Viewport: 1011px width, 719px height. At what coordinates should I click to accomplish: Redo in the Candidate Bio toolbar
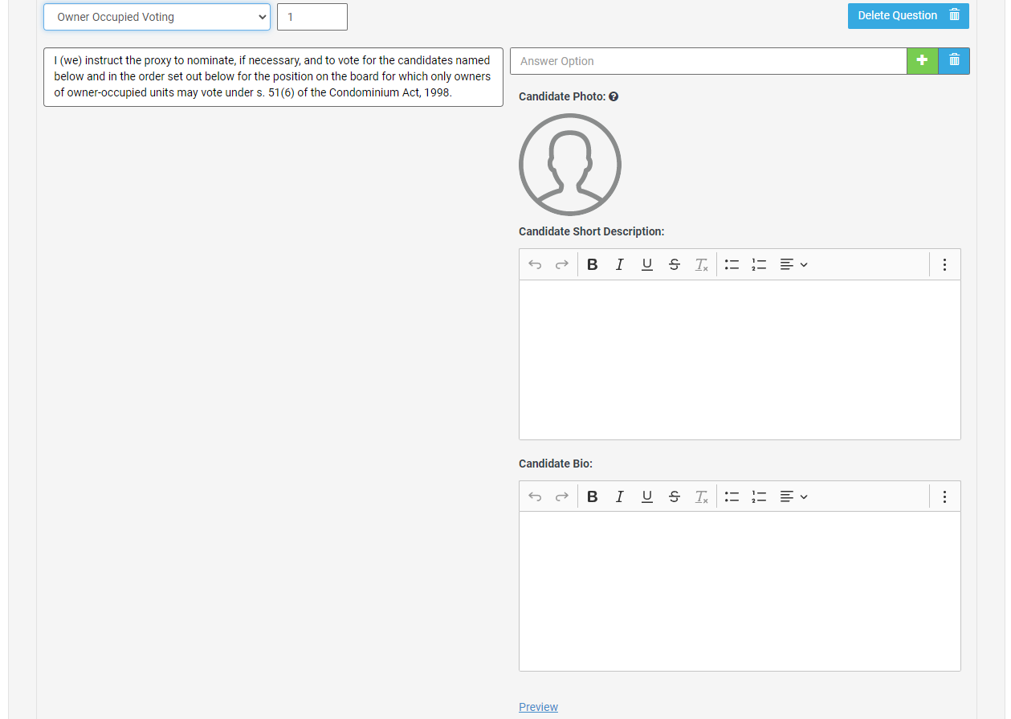click(x=562, y=496)
